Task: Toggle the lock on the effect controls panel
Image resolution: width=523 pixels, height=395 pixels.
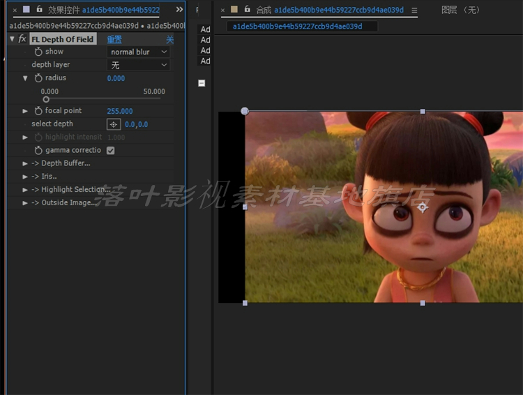Action: (39, 9)
